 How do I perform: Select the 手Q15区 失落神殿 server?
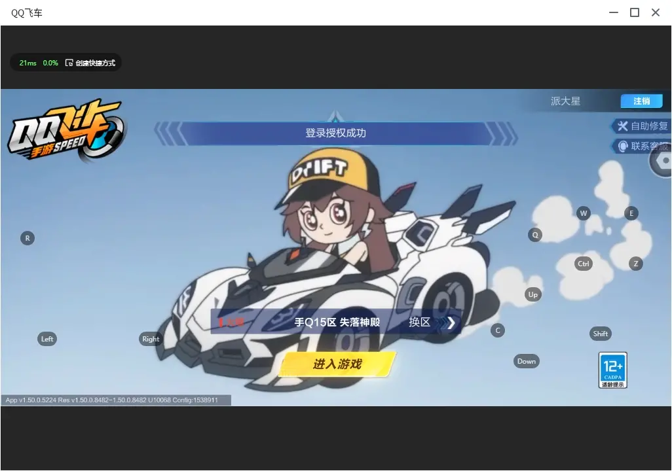click(337, 322)
